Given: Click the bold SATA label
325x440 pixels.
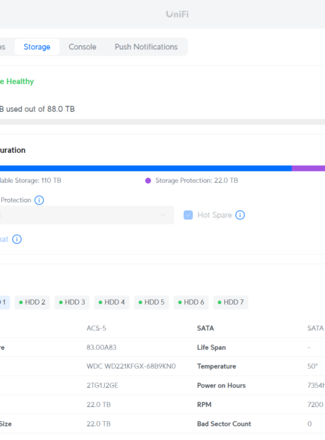Looking at the screenshot, I should click(x=205, y=328).
